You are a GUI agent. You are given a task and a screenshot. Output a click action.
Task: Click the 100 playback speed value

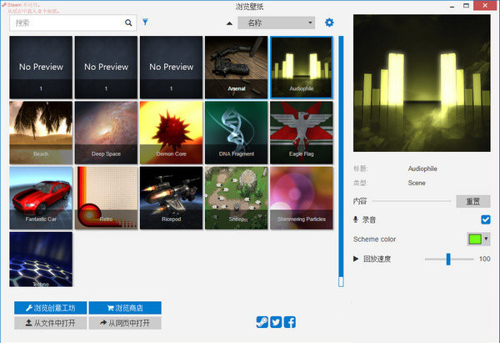484,259
